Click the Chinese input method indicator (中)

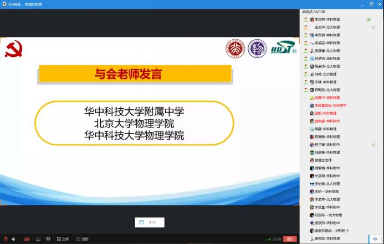pos(375,239)
